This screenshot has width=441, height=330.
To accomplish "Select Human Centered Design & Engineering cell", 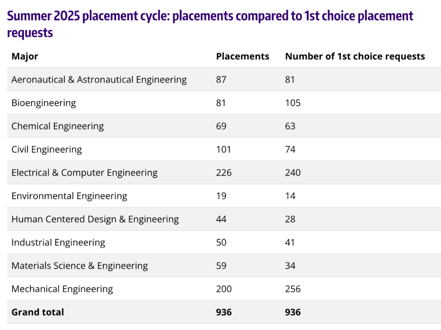I will [95, 219].
